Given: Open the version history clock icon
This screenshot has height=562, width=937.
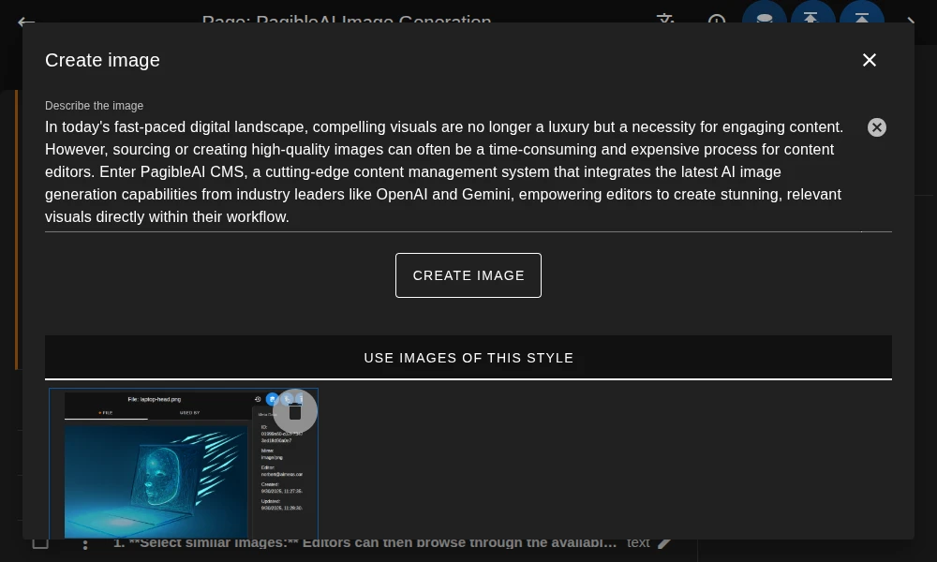Looking at the screenshot, I should click(717, 20).
